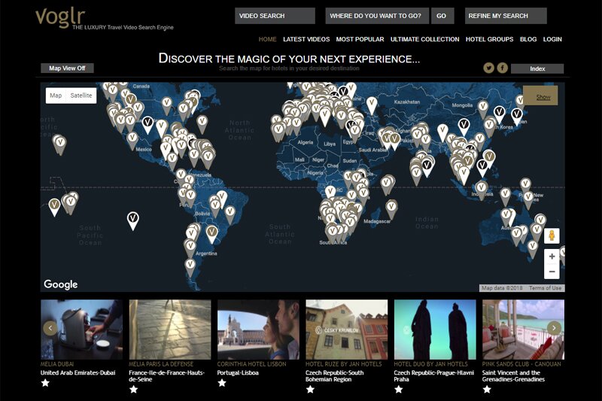Viewport: 602px width, 401px height.
Task: Click Where do you want to go field
Action: [377, 16]
